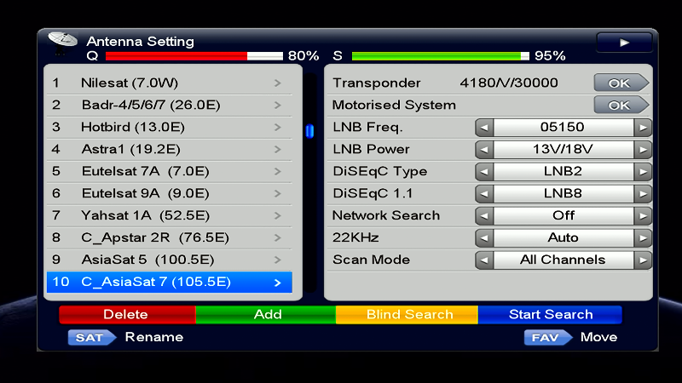
Task: Click the satellite dish icon
Action: pos(62,42)
